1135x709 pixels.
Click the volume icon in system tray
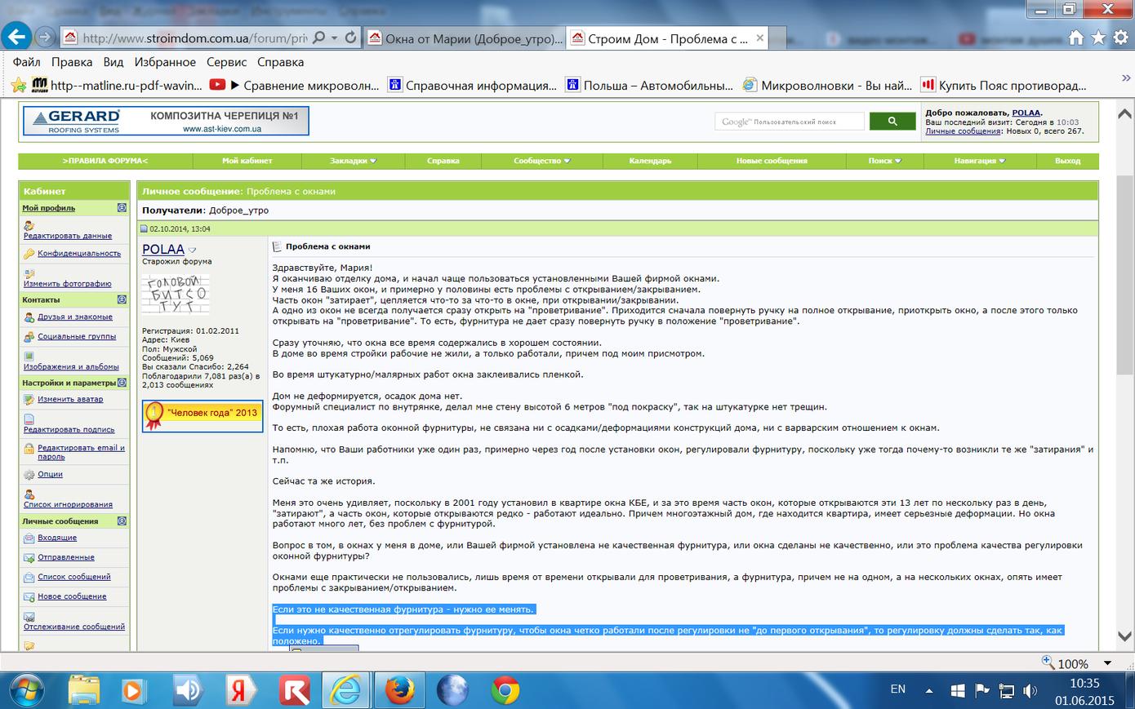point(1030,690)
